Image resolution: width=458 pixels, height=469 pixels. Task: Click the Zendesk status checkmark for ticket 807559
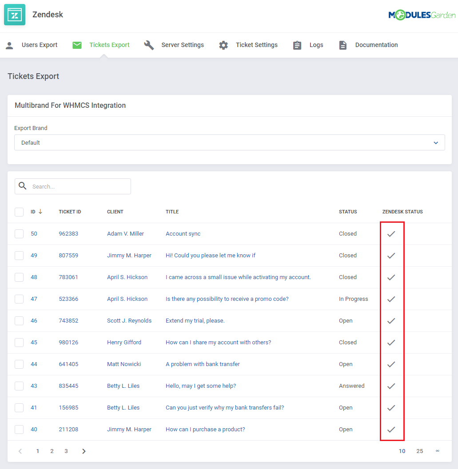tap(391, 256)
